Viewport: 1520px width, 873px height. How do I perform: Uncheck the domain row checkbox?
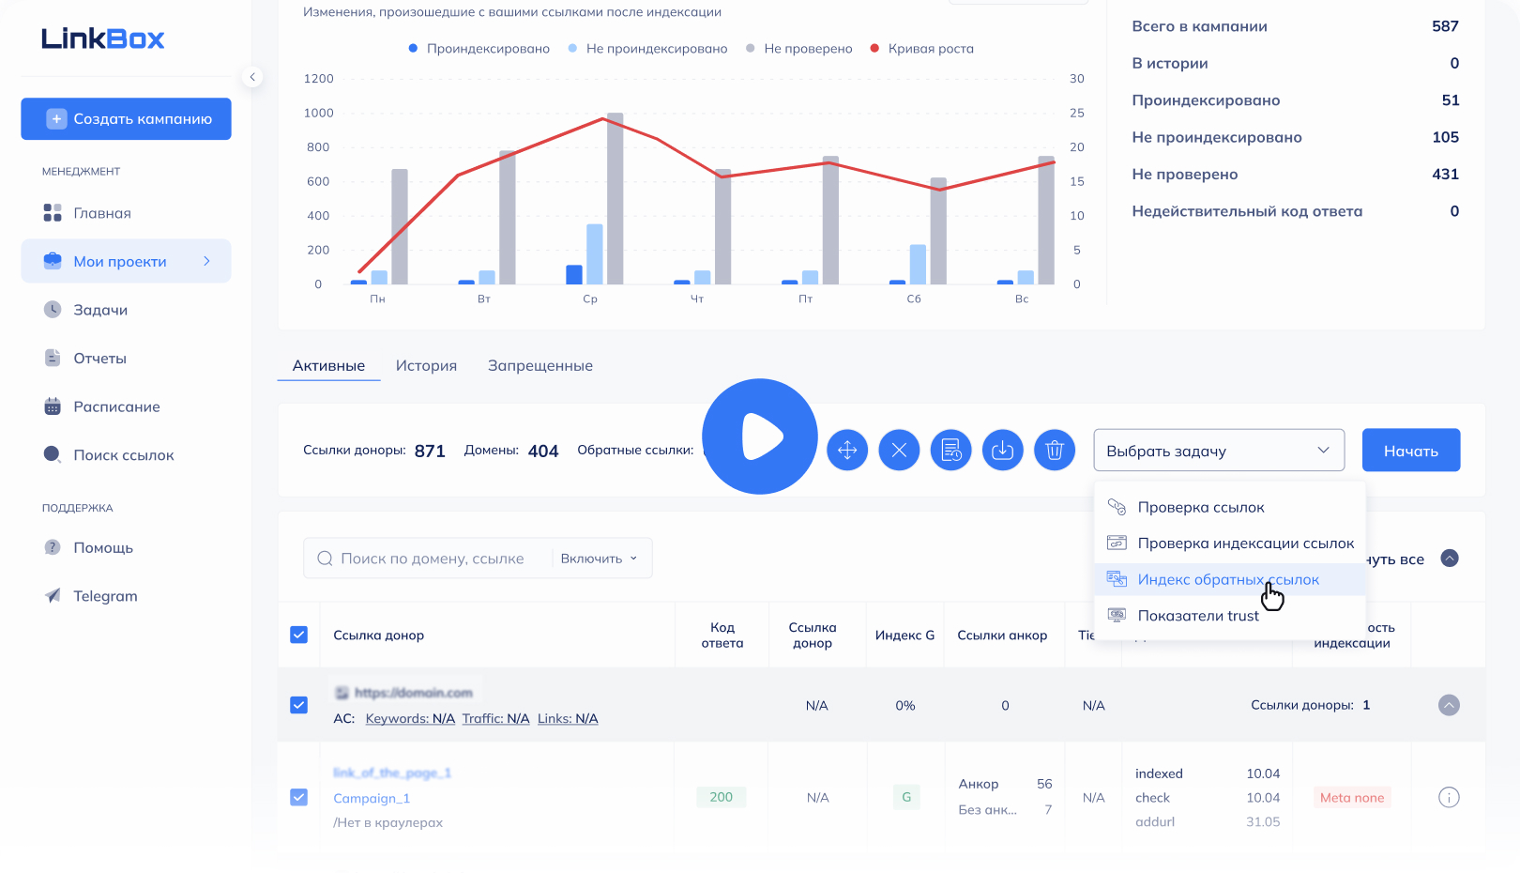click(x=299, y=705)
